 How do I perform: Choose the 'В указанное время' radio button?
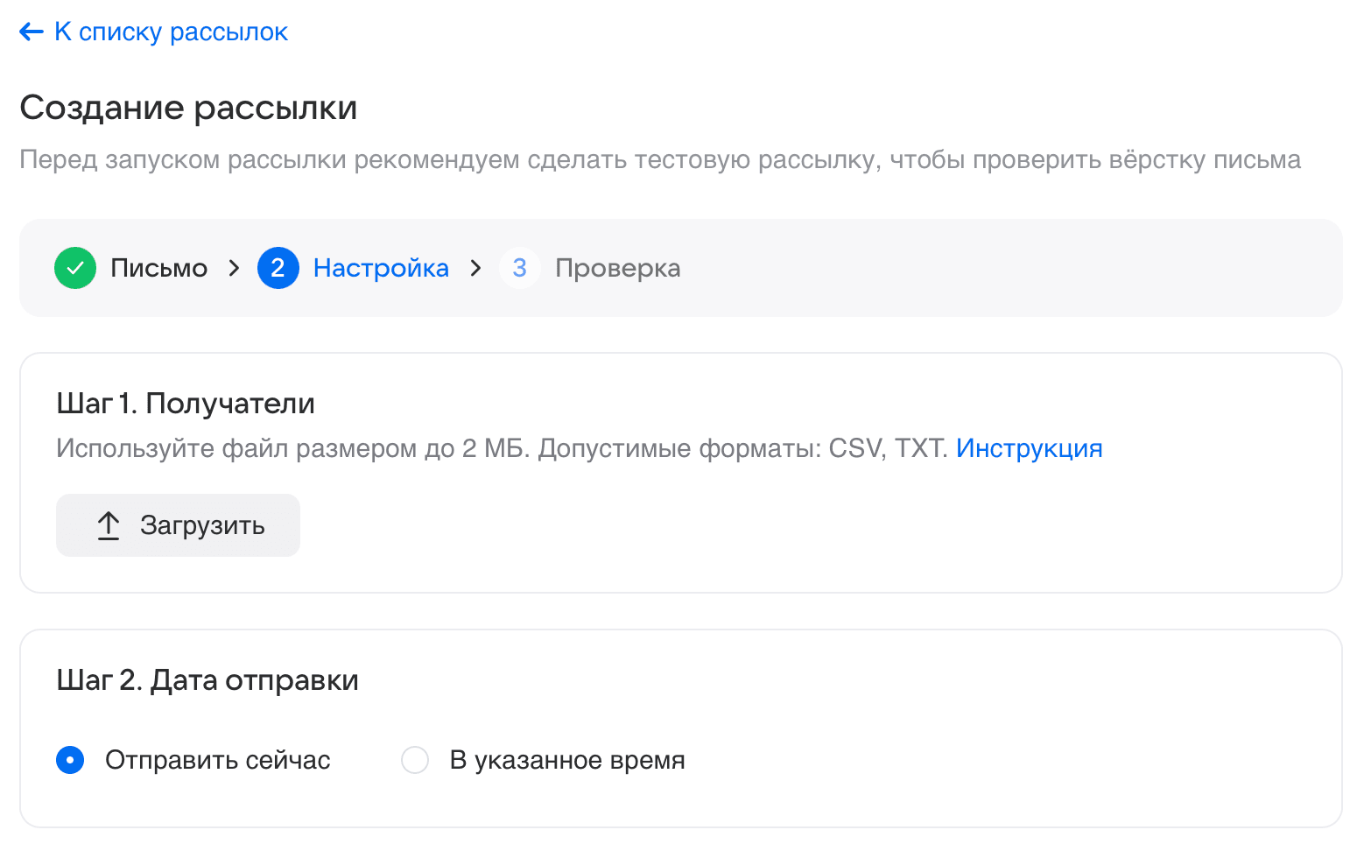click(415, 760)
